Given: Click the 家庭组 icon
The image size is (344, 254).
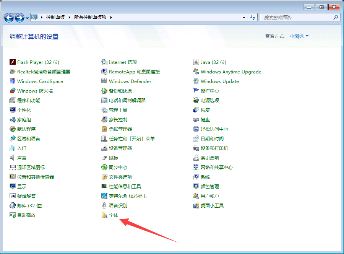Looking at the screenshot, I should (13, 120).
